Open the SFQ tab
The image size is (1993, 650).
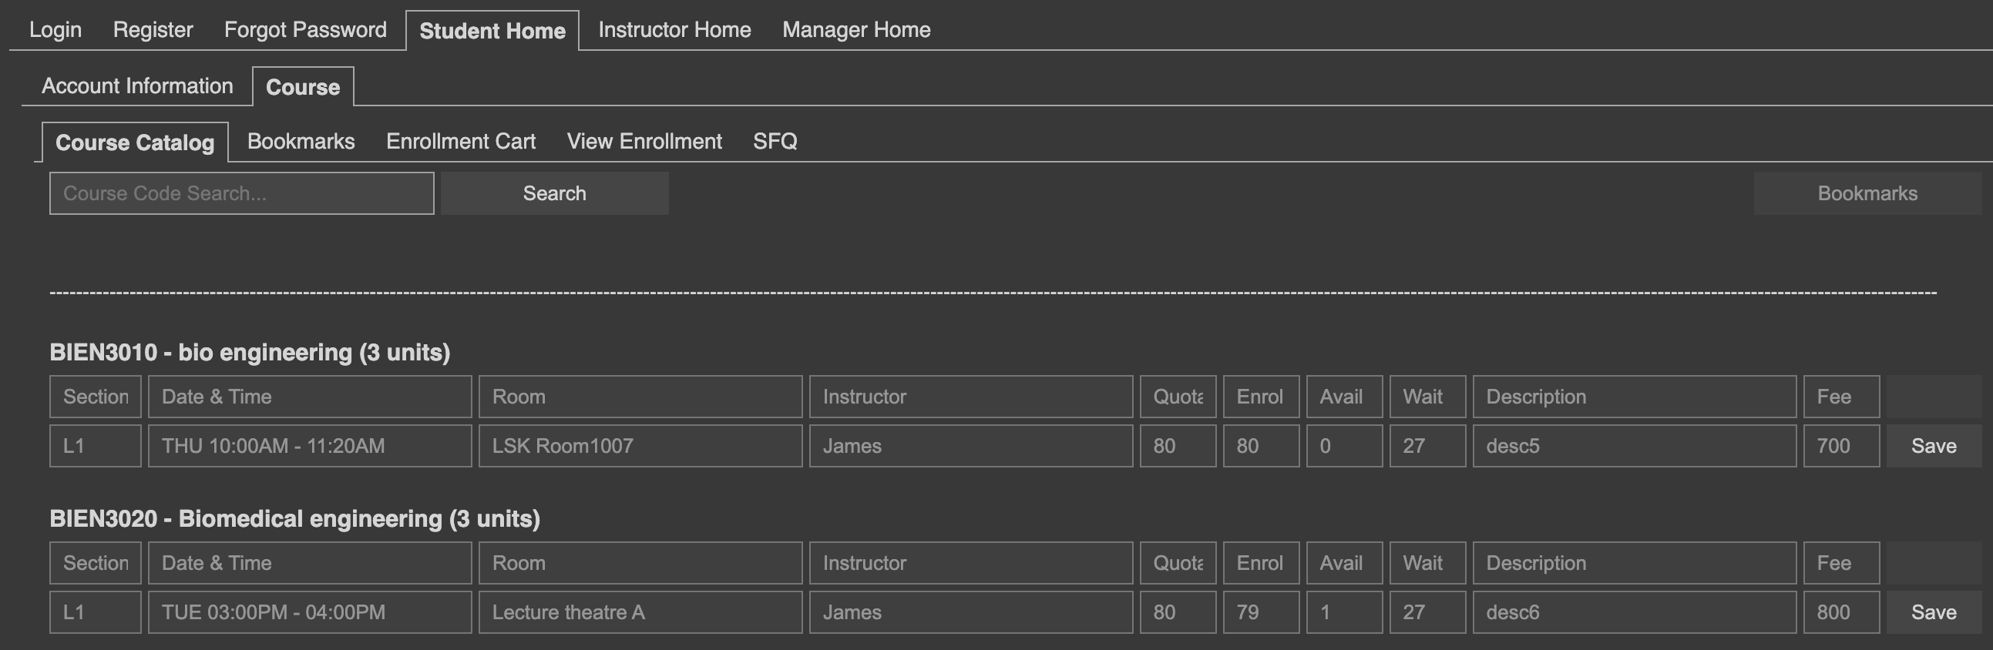point(776,142)
